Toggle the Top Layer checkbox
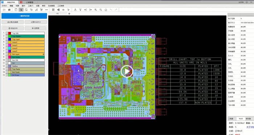 click(7, 39)
